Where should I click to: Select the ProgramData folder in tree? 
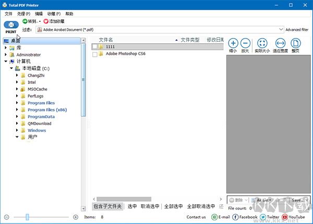[x=41, y=117]
